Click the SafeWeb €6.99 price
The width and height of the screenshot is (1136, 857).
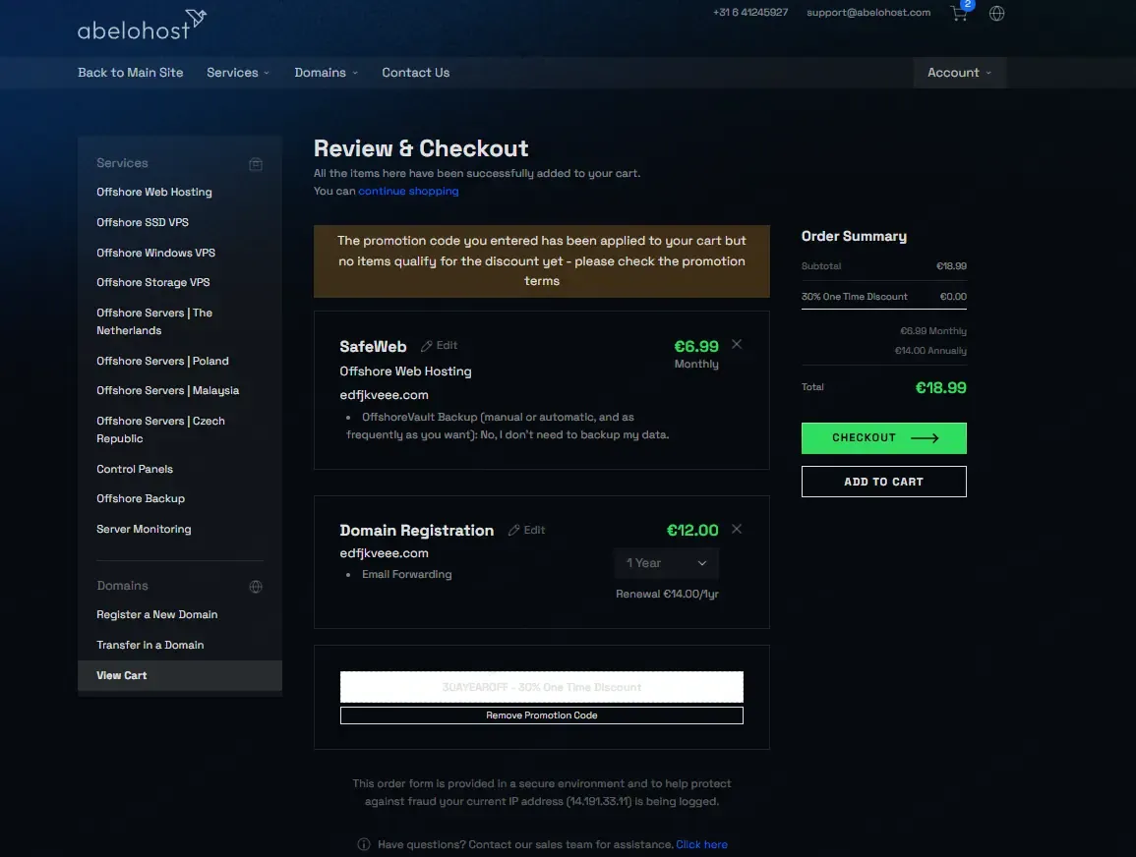[696, 346]
